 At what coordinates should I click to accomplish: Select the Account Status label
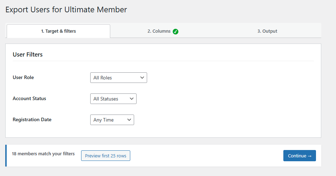29,98
